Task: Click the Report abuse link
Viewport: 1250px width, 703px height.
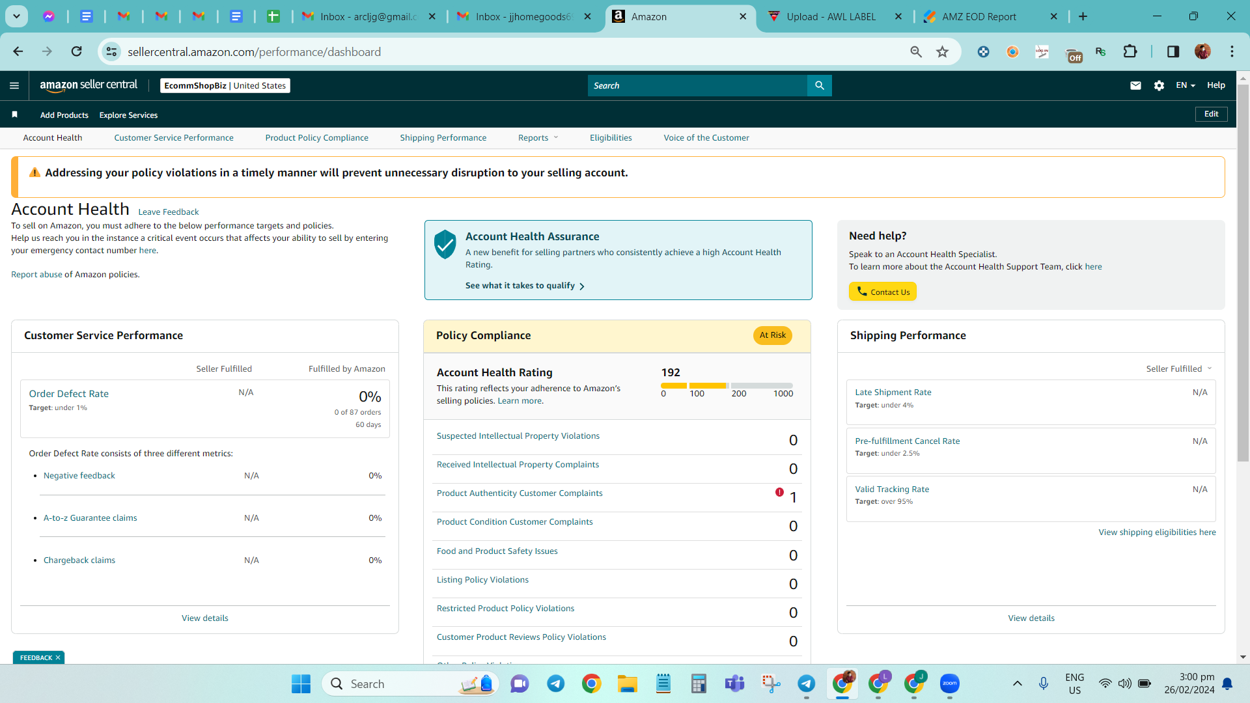Action: pyautogui.click(x=36, y=274)
